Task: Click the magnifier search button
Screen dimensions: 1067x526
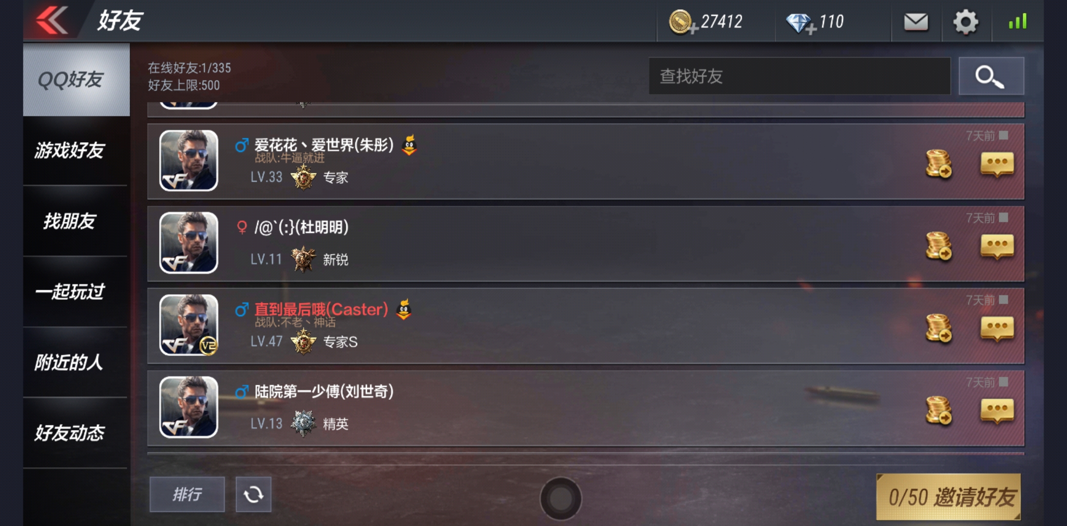Action: click(x=991, y=76)
